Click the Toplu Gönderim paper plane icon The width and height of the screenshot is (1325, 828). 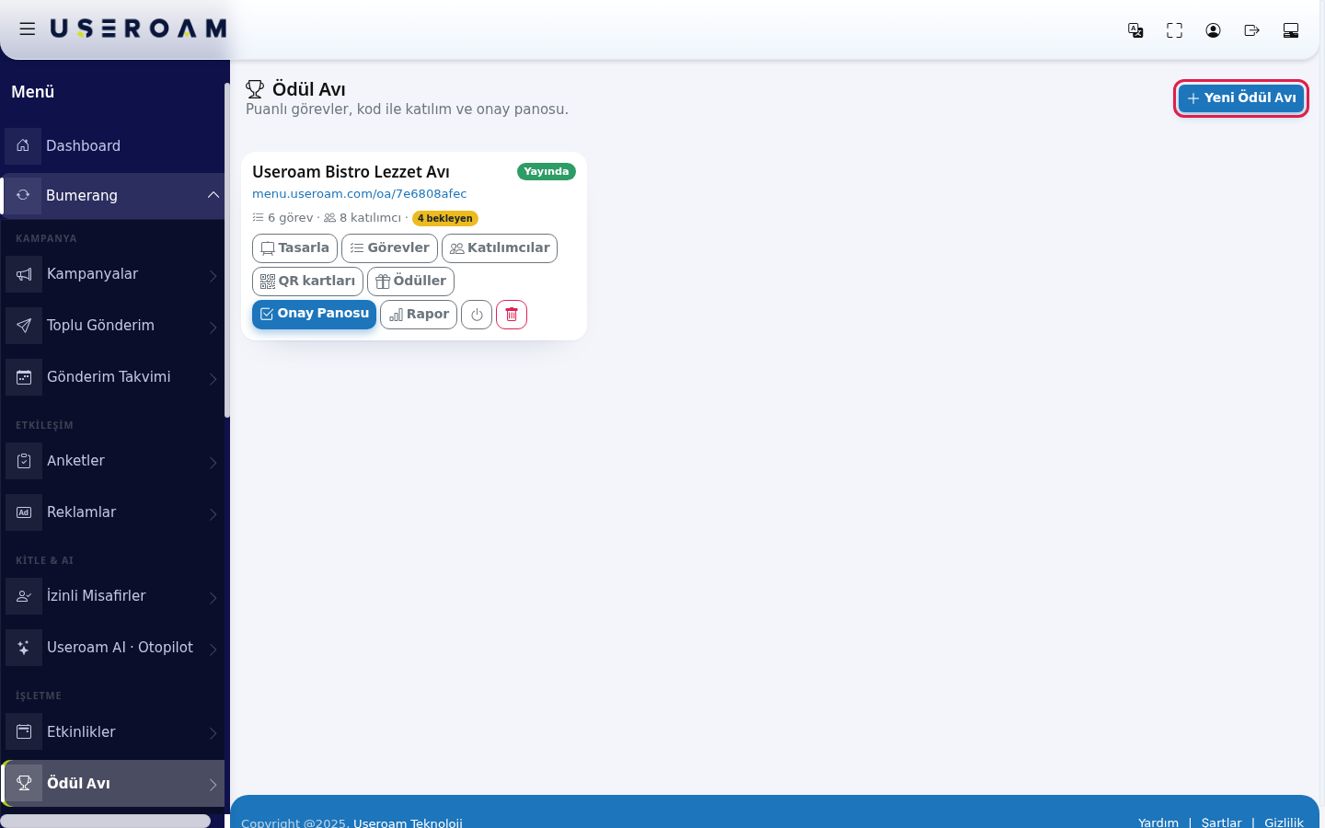(24, 326)
